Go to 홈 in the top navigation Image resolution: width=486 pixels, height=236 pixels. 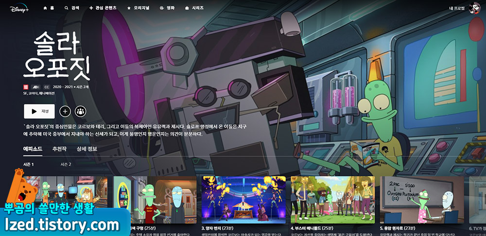(49, 8)
